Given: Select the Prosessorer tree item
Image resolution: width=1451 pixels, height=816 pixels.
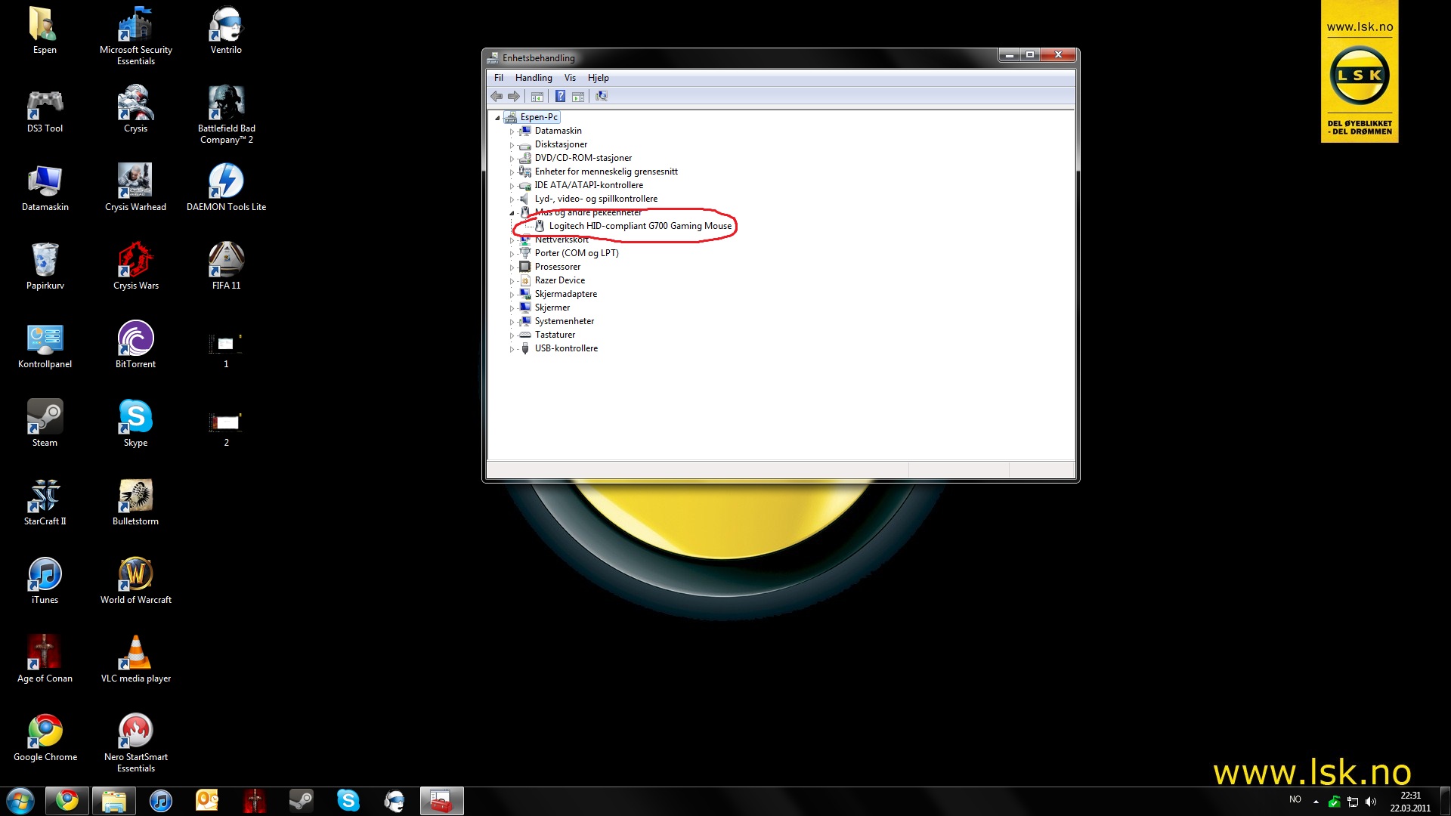Looking at the screenshot, I should 558,267.
